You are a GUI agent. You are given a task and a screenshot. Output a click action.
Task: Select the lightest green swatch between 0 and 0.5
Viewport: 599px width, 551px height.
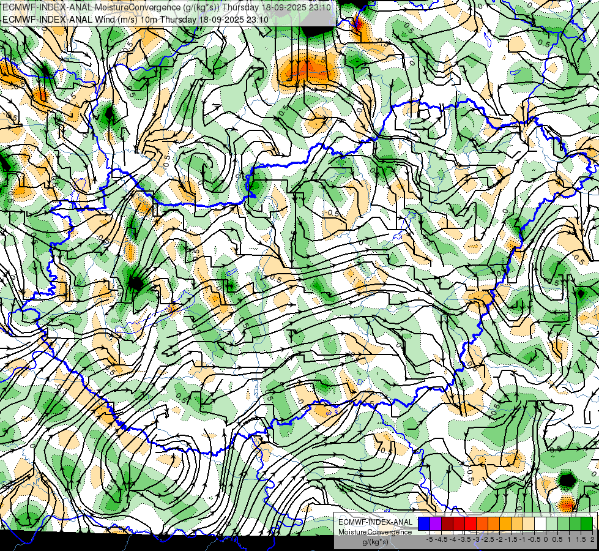pyautogui.click(x=552, y=523)
